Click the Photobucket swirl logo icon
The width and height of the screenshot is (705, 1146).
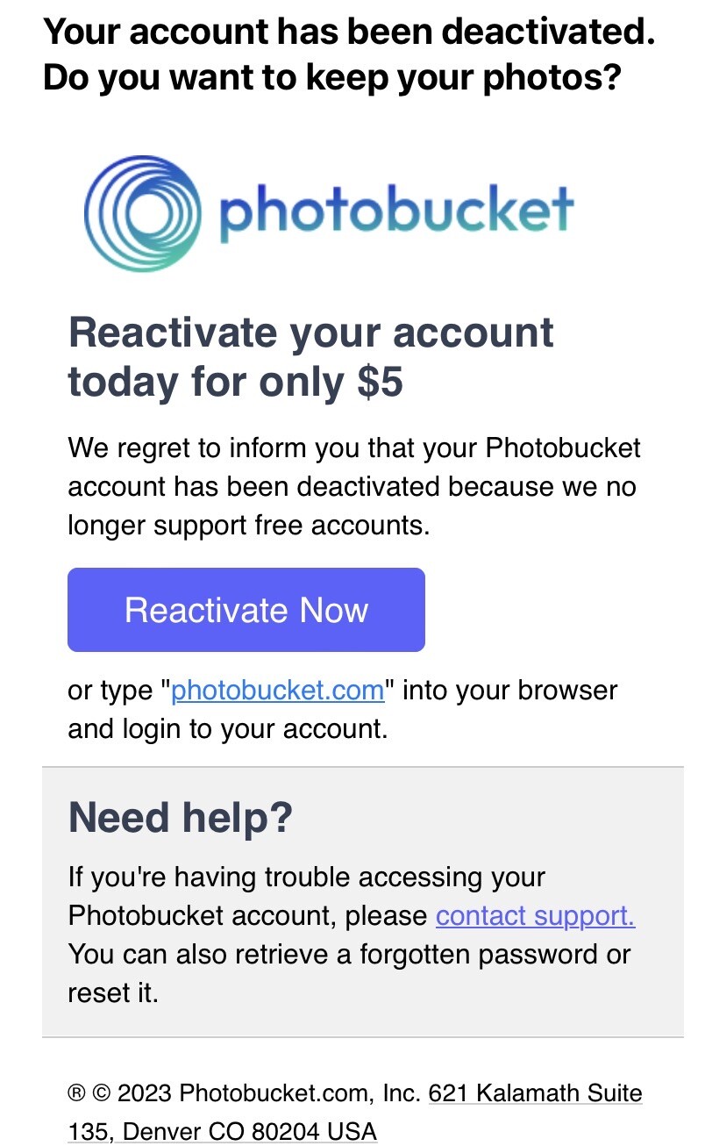point(143,213)
